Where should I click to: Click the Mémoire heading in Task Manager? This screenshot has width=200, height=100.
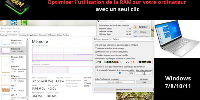click(40, 41)
